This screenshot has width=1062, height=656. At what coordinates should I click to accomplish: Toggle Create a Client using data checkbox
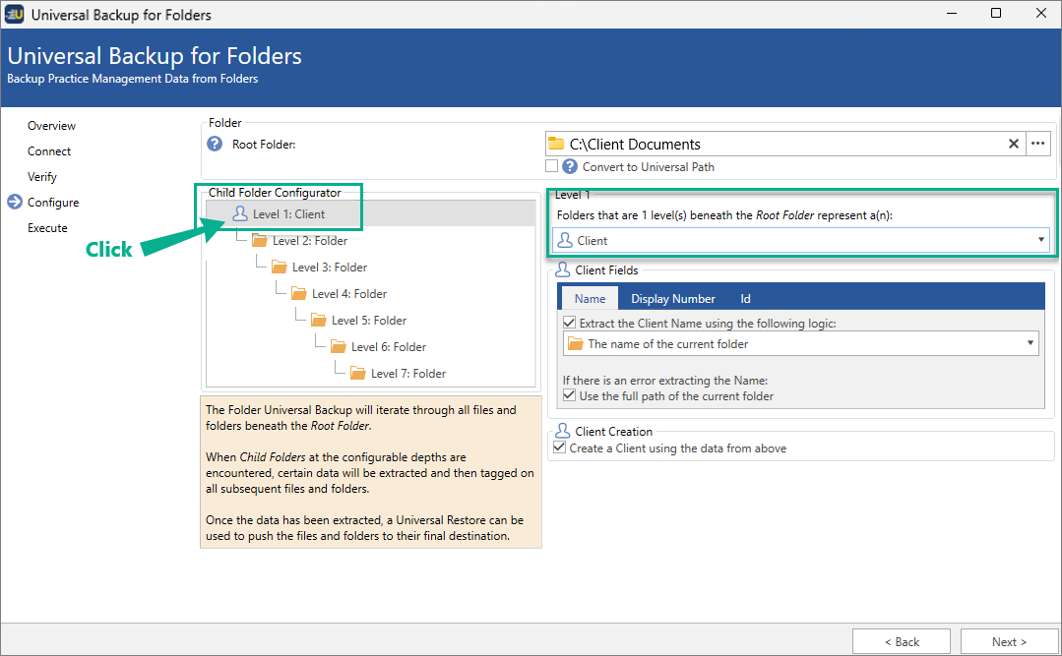click(560, 448)
